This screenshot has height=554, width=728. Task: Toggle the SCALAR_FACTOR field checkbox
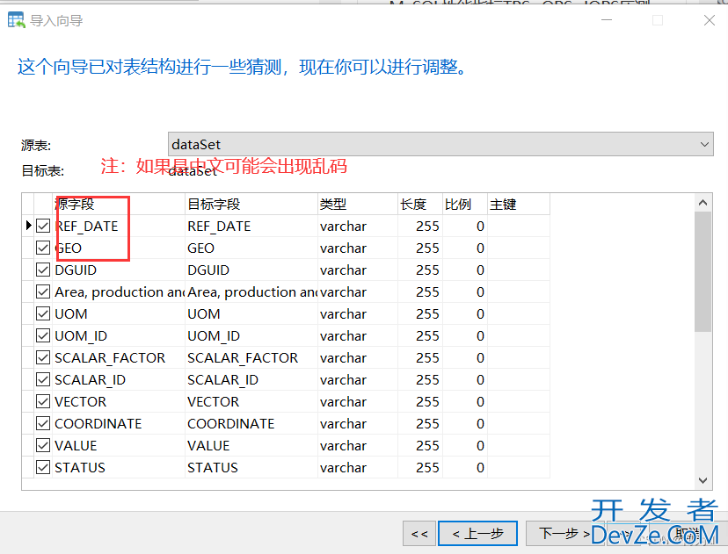pyautogui.click(x=43, y=358)
